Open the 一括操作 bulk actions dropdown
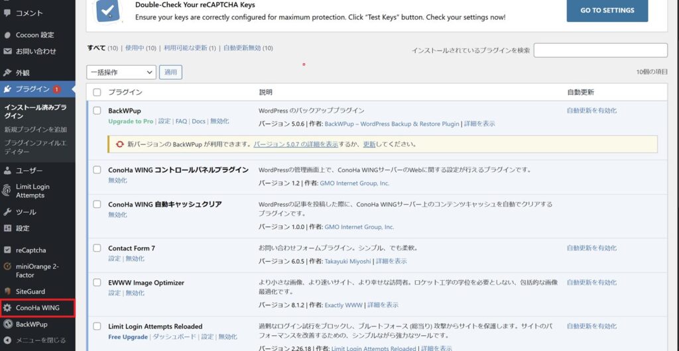The height and width of the screenshot is (351, 679). point(121,72)
